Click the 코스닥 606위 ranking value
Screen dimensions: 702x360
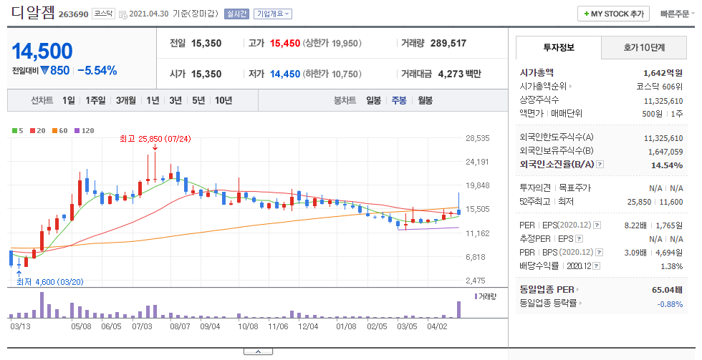[x=660, y=87]
